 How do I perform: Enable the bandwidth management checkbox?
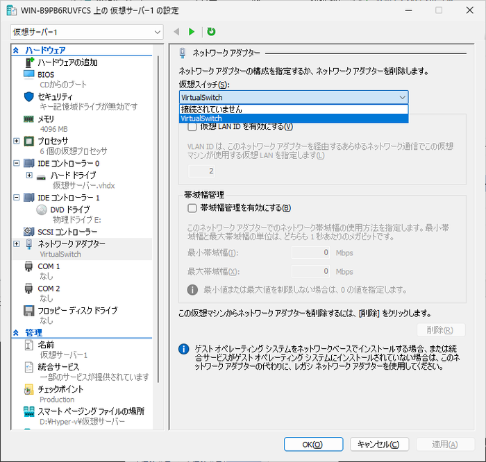coord(192,207)
